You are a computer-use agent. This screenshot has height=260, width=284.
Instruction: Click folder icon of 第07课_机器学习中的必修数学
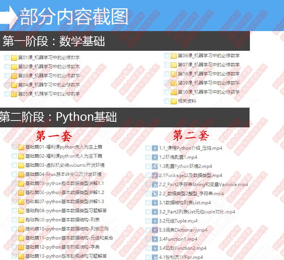tap(174, 65)
